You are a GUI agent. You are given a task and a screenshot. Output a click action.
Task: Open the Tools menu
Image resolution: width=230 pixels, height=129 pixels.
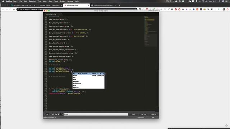tap(56, 1)
